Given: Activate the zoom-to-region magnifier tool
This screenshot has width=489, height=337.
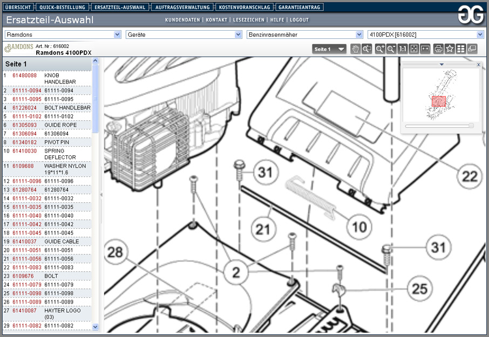Looking at the screenshot, I should point(367,49).
